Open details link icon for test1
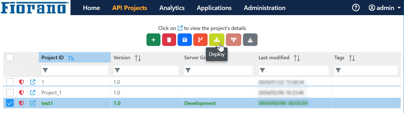Screen dimensions: 404x113 click(33, 103)
